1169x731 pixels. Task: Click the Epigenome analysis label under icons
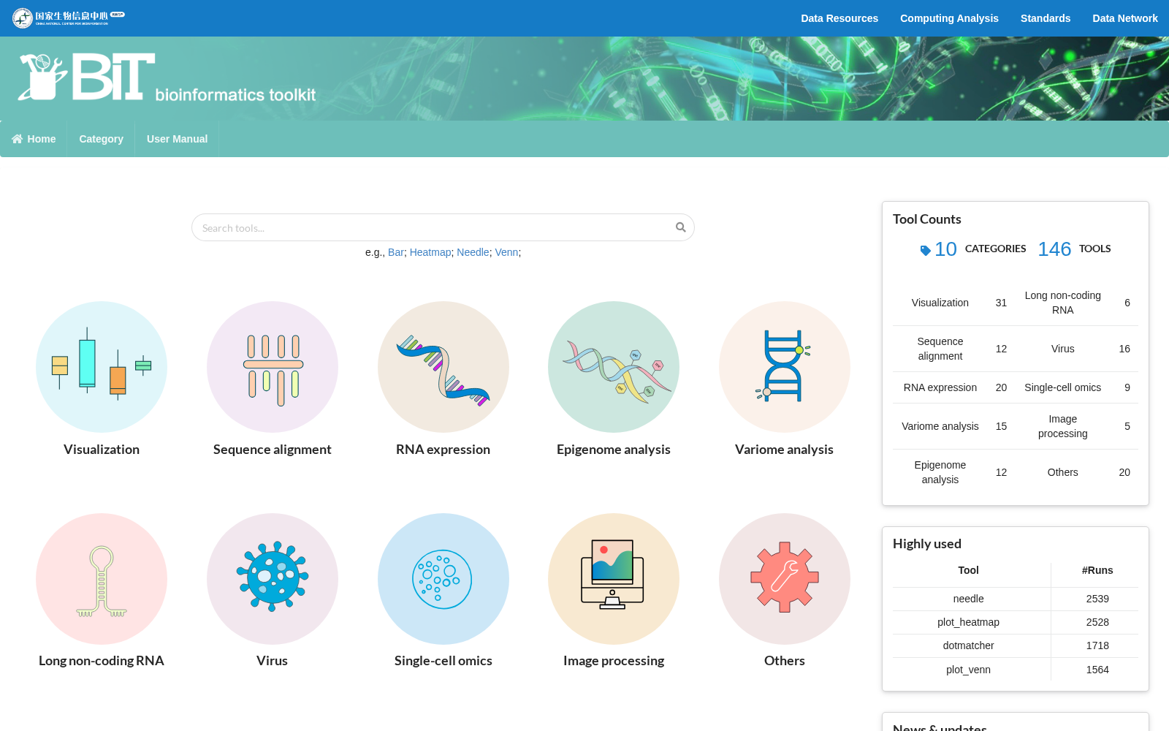[x=614, y=450]
